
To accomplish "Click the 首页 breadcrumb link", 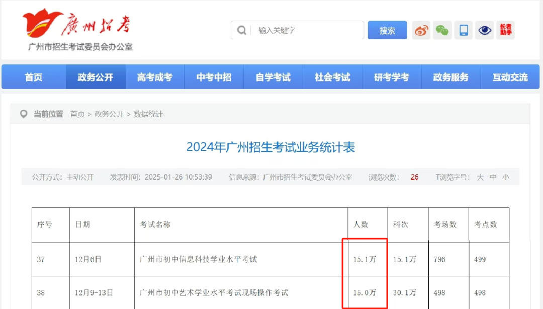I will [x=77, y=114].
